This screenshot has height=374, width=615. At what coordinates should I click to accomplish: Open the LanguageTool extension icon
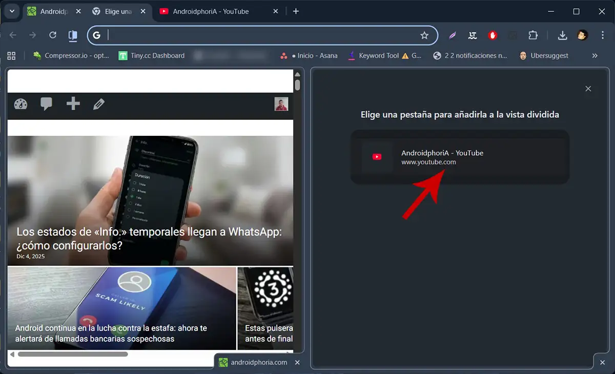coord(472,35)
